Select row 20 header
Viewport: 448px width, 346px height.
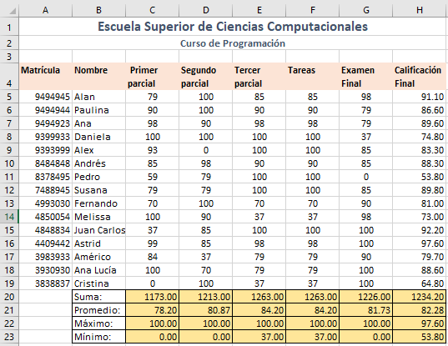click(x=9, y=297)
